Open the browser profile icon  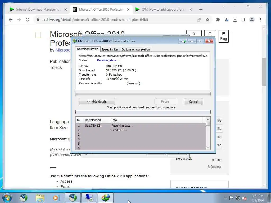(x=252, y=20)
